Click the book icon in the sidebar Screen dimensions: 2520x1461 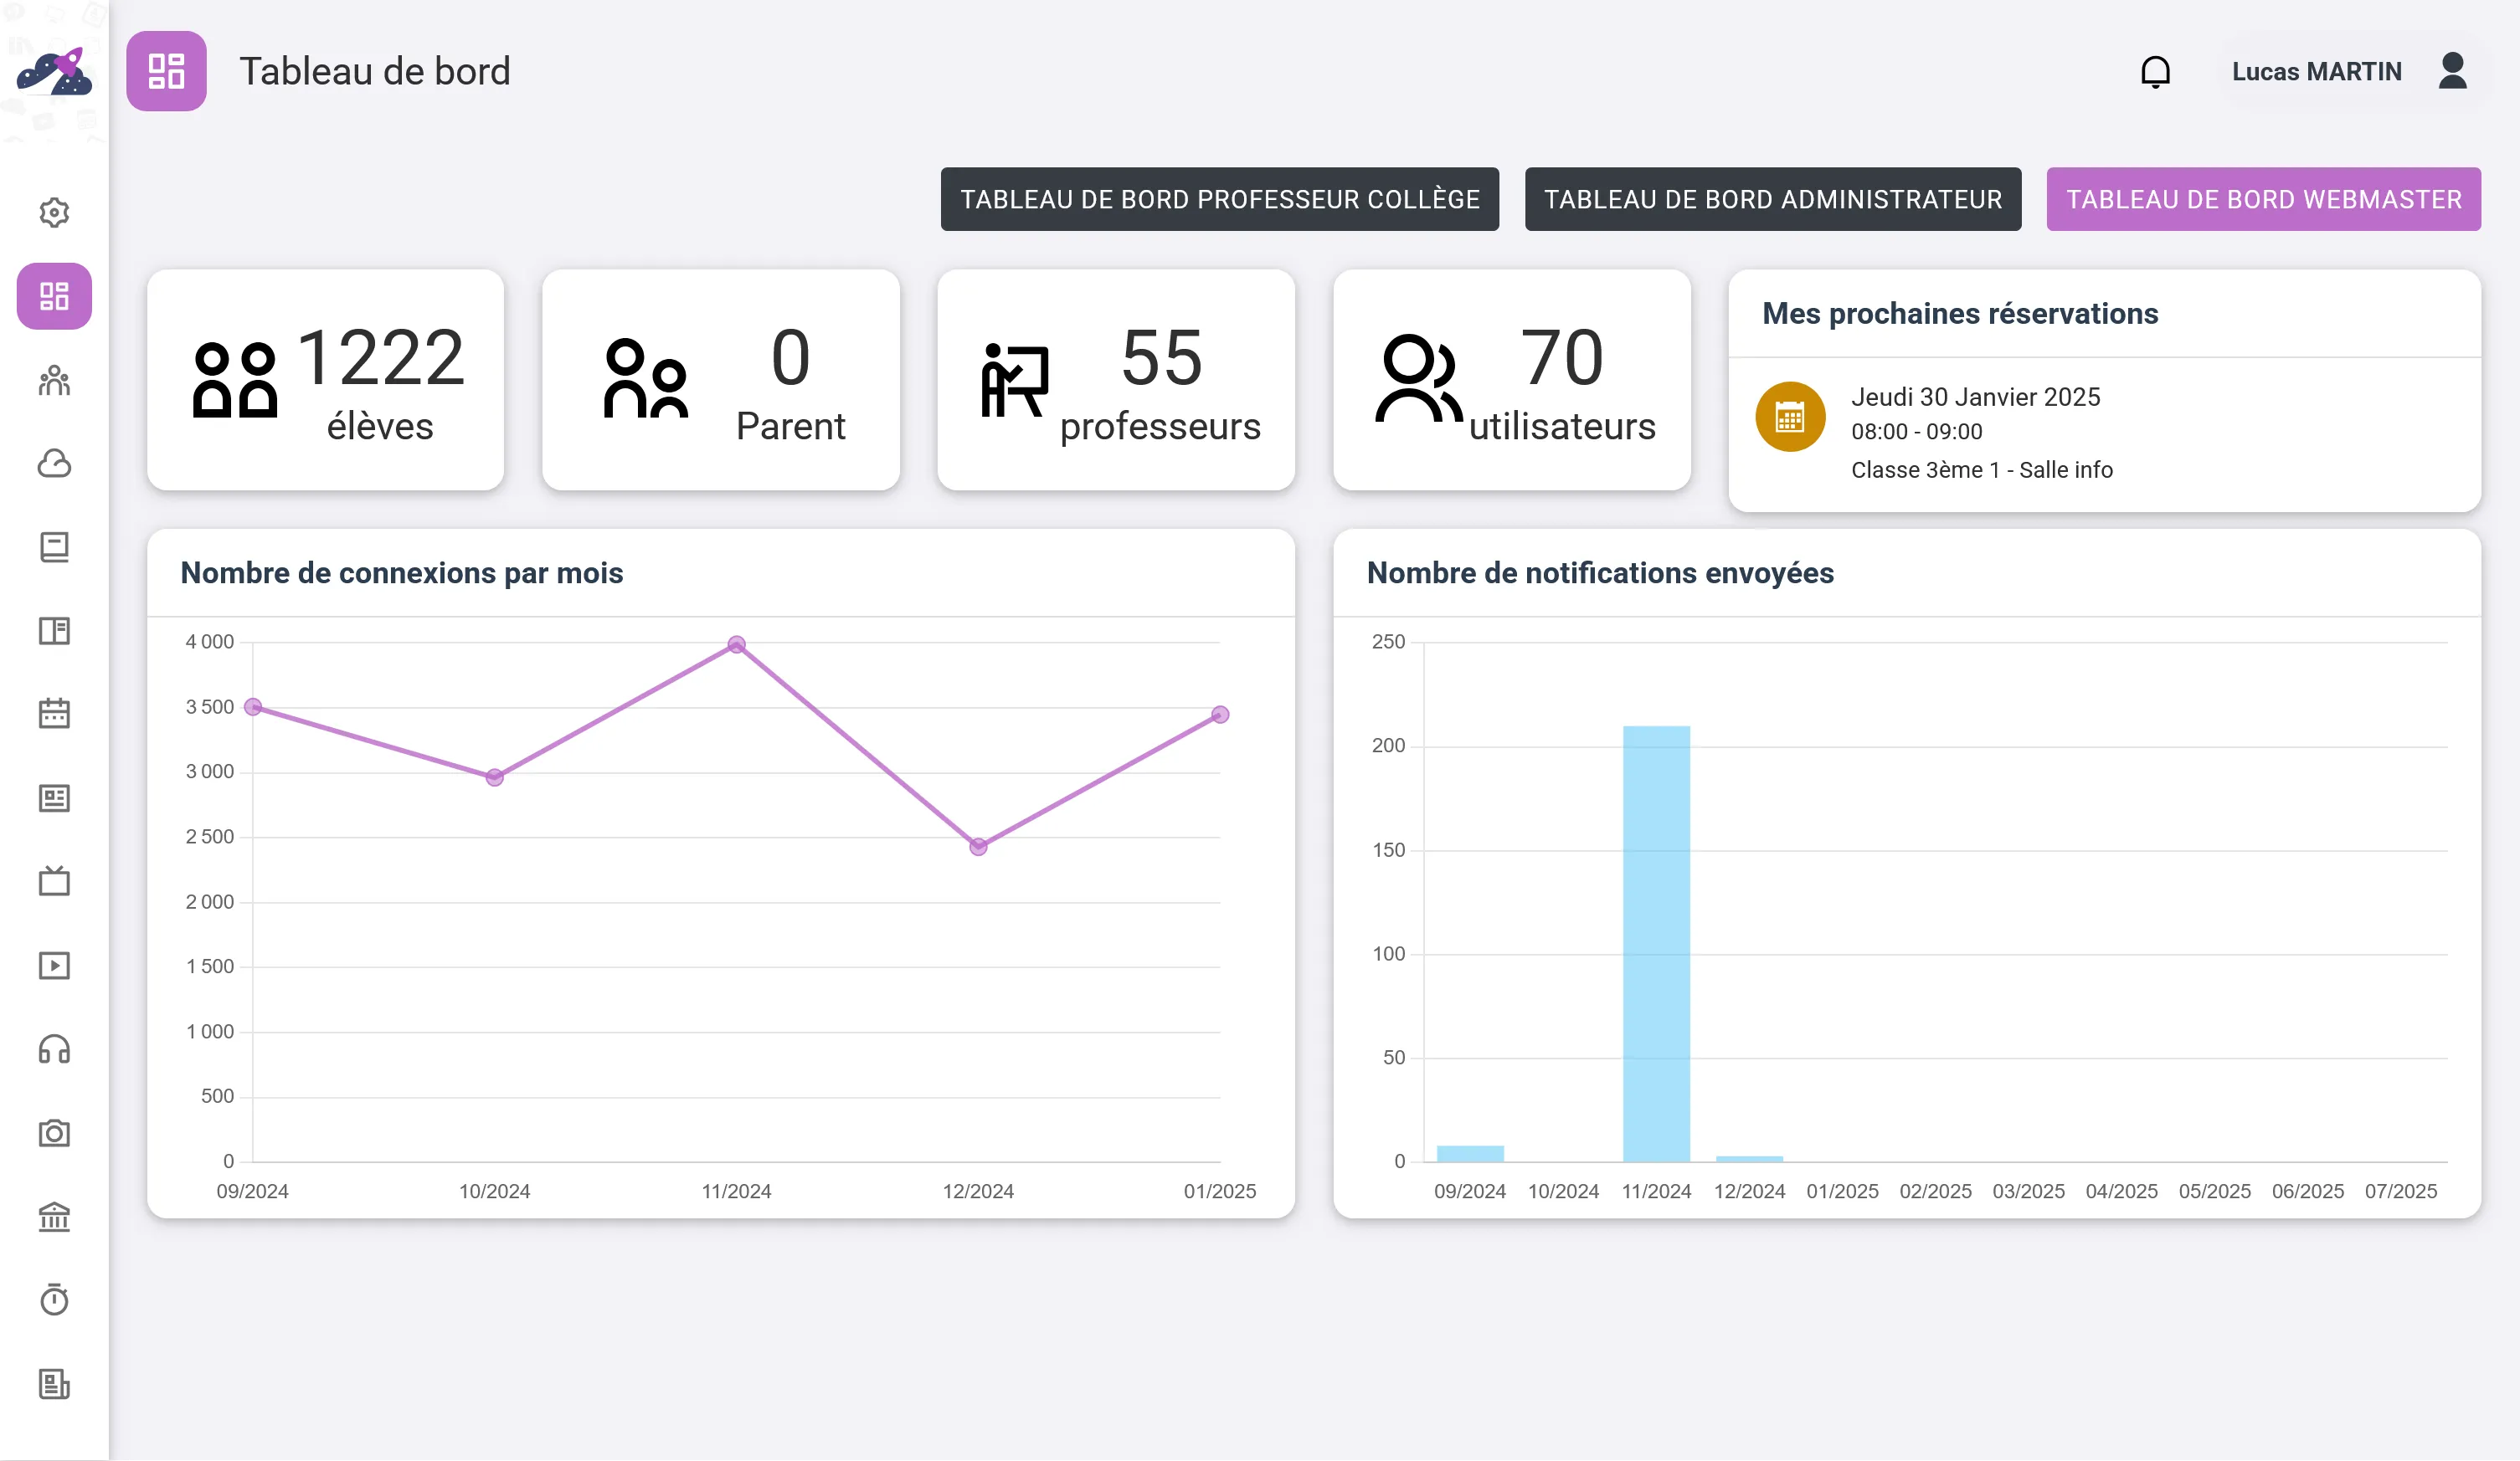[54, 547]
